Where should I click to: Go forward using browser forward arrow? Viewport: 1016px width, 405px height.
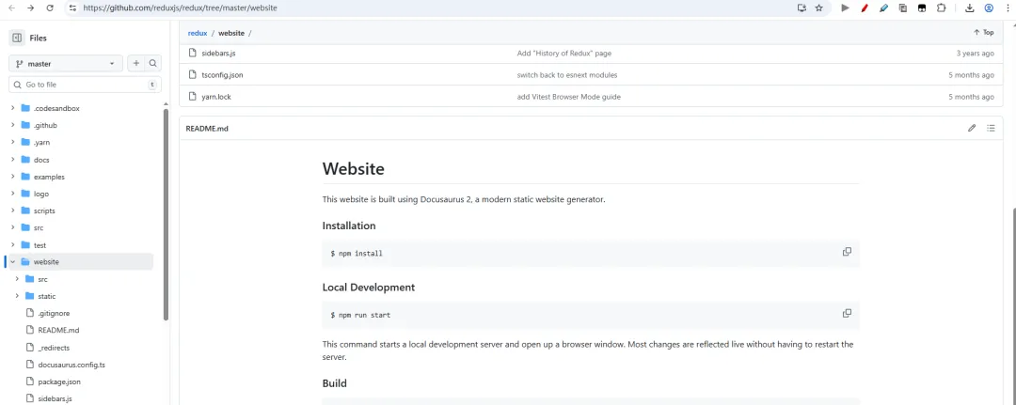tap(30, 8)
